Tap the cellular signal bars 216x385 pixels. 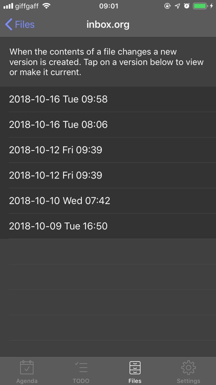click(8, 6)
